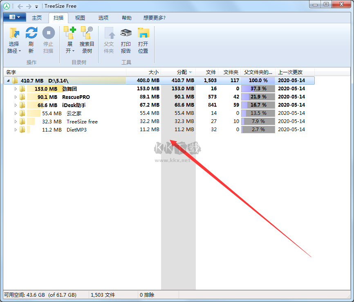
Task: Switch to the 视图 (View) tab
Action: coord(80,18)
